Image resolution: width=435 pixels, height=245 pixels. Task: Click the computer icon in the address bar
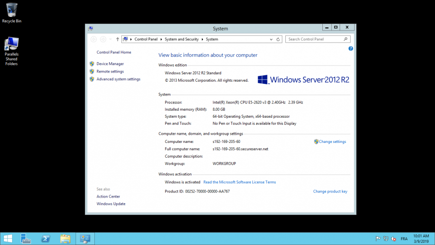pyautogui.click(x=125, y=39)
